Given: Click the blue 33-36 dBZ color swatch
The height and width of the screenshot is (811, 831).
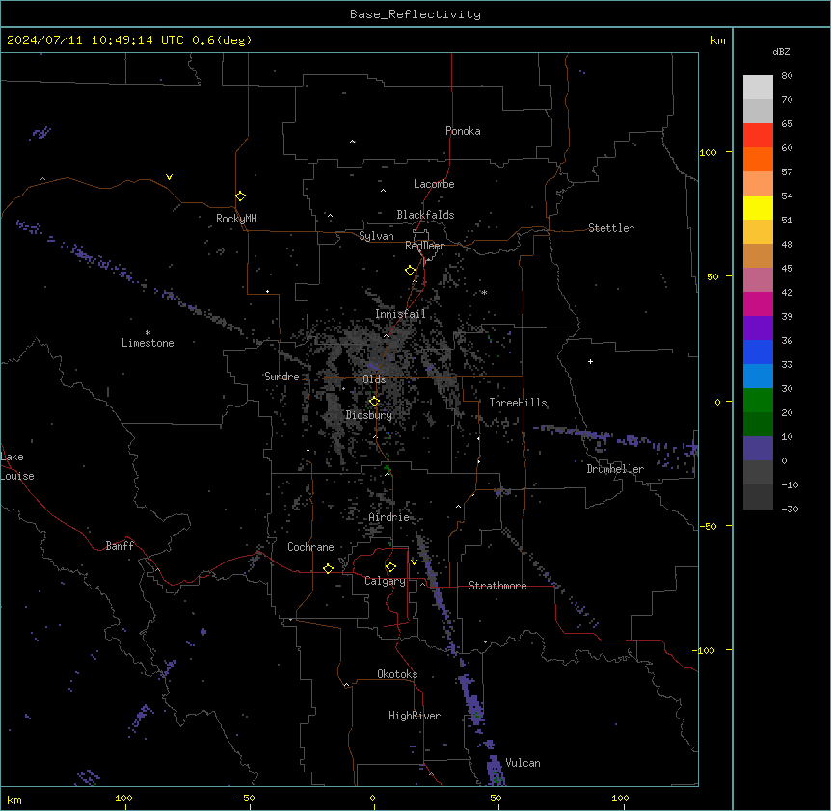Looking at the screenshot, I should (x=758, y=353).
